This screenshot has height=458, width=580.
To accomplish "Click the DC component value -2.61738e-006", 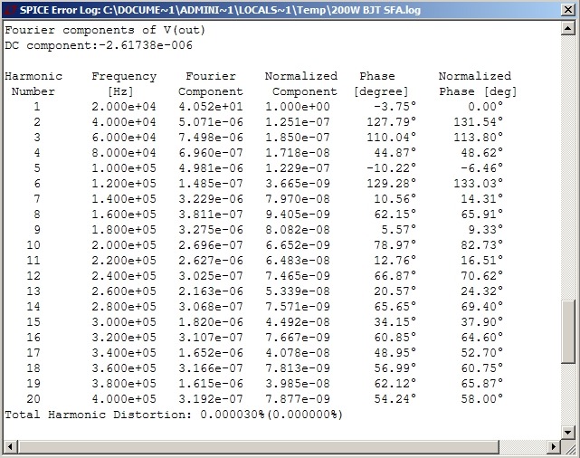I will point(146,45).
